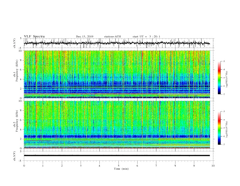
Task: Click the lower color scale bar
Action: click(219, 128)
